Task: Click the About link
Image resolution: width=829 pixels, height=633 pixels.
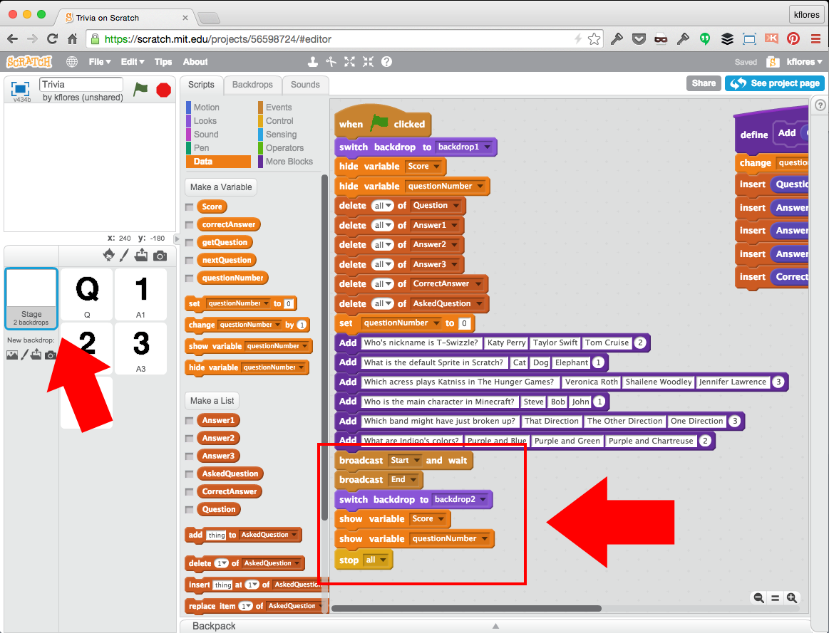Action: pyautogui.click(x=195, y=62)
